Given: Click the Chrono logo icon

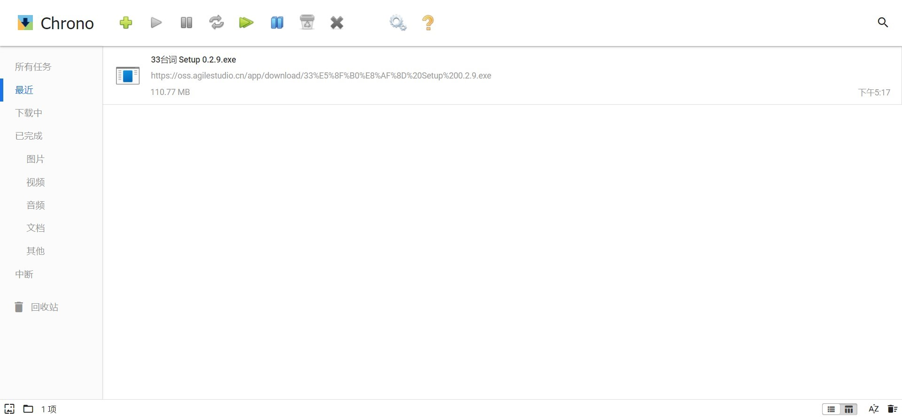Looking at the screenshot, I should (25, 23).
